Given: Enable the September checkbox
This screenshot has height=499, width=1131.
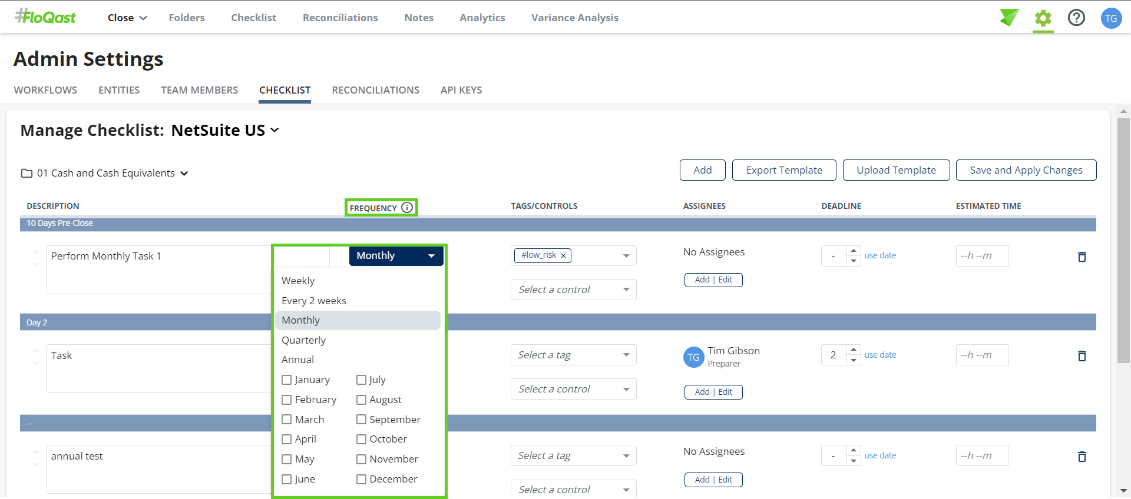Looking at the screenshot, I should (362, 420).
